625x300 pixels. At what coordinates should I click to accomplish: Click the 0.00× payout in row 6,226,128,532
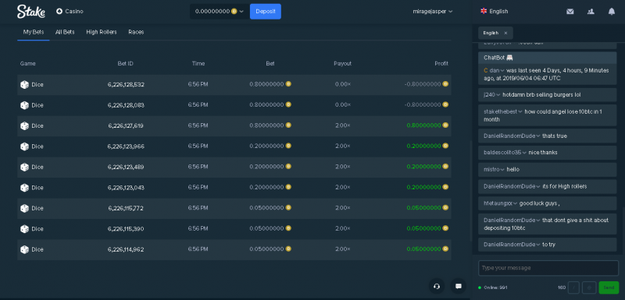pyautogui.click(x=343, y=84)
